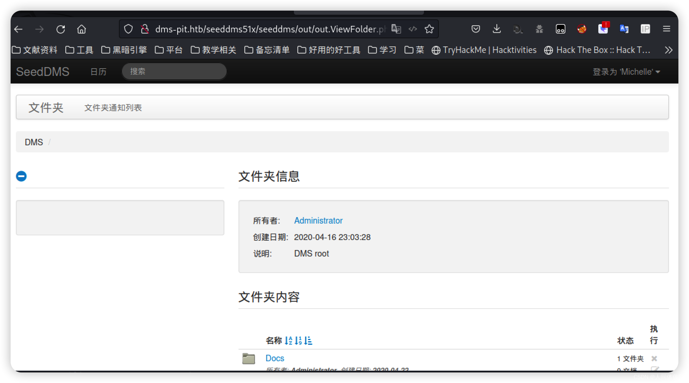Image resolution: width=689 pixels, height=383 pixels.
Task: Focus the 搜索 search field
Action: [x=174, y=71]
